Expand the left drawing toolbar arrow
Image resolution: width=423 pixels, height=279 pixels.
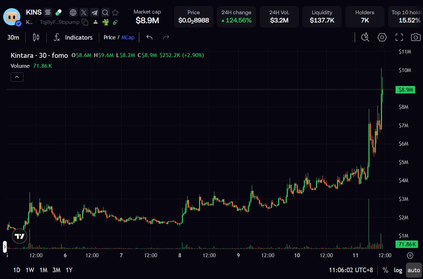(5, 247)
